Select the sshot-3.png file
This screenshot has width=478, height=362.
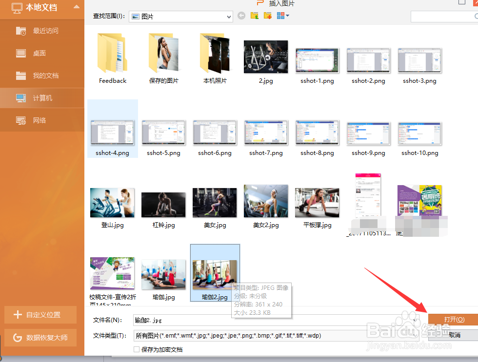click(x=419, y=65)
